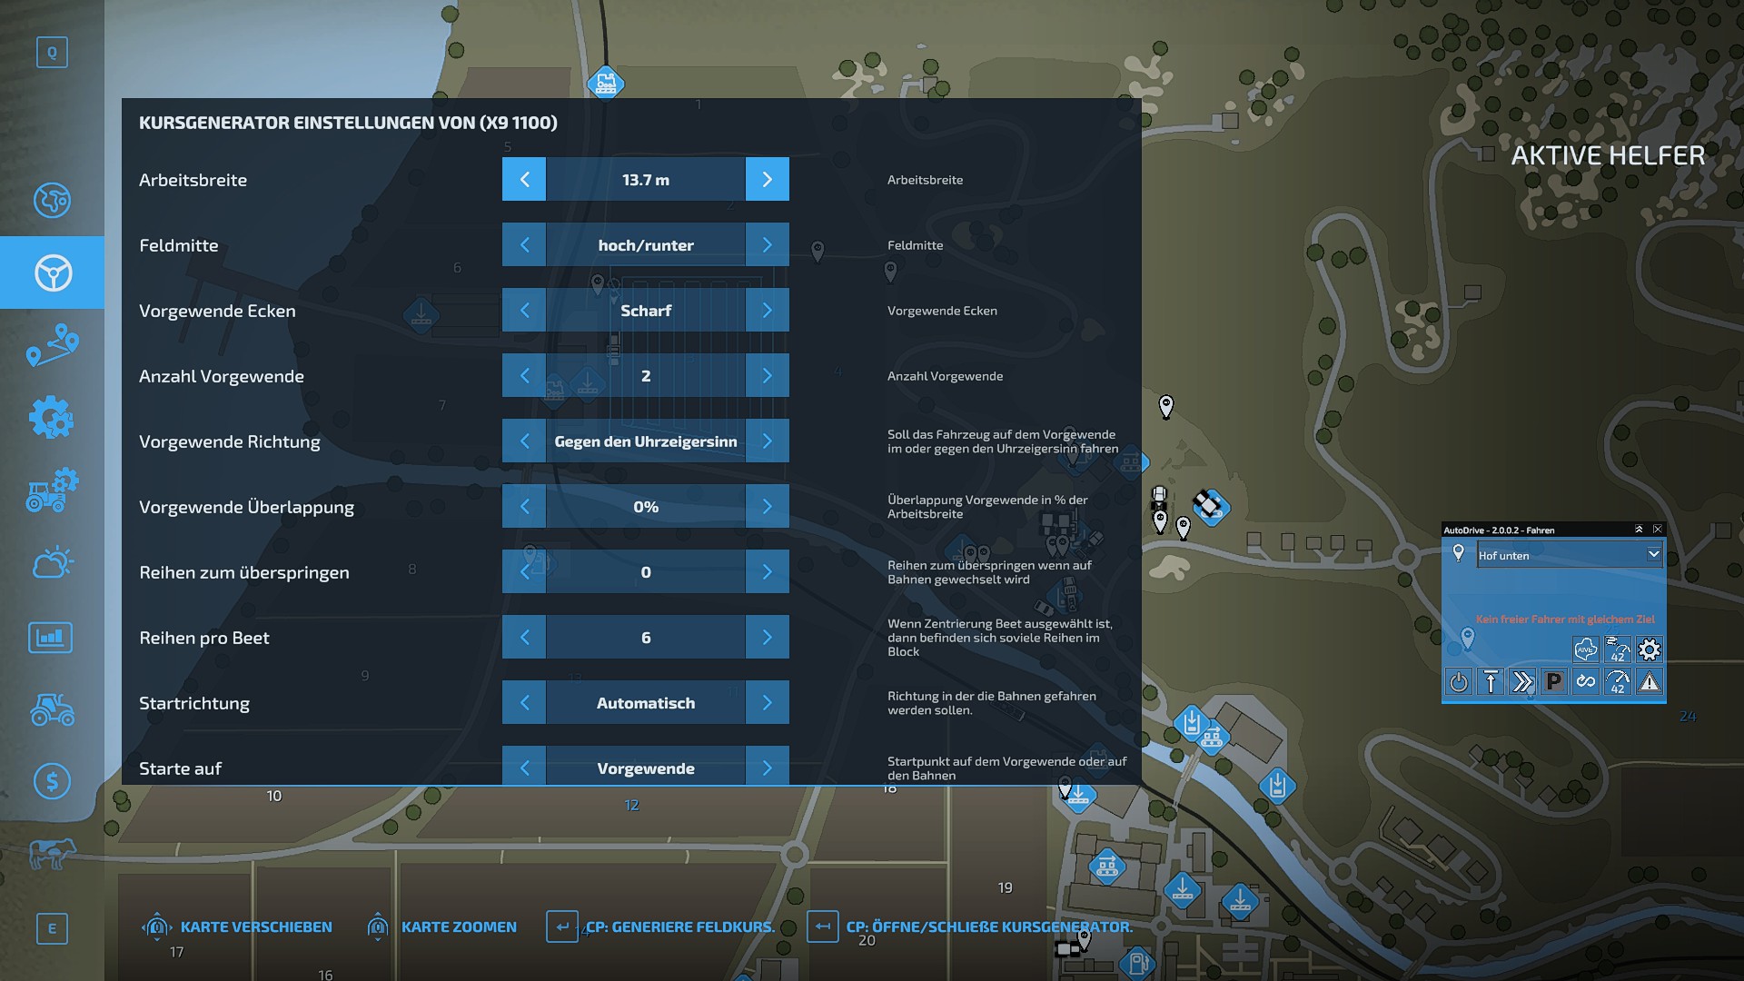Open AutoDrive settings gear icon

1650,649
